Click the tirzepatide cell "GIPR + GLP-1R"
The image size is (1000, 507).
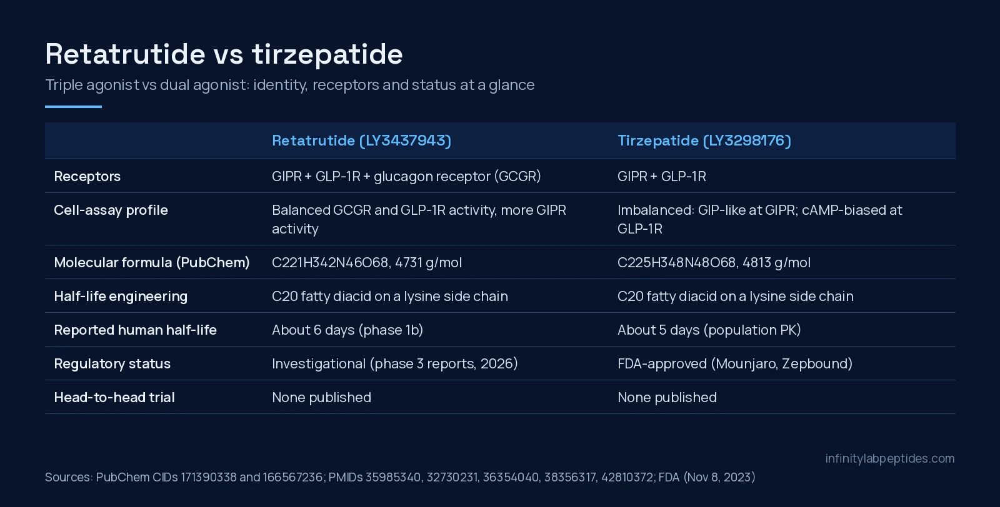[x=662, y=176]
